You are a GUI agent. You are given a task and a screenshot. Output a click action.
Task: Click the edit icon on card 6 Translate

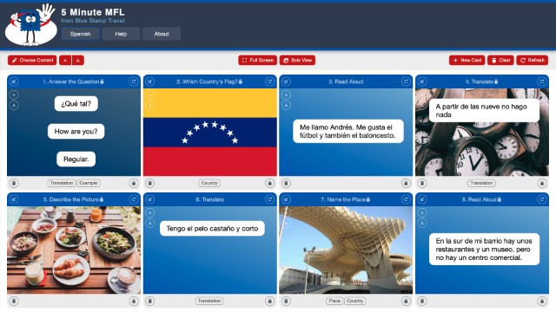tap(150, 199)
